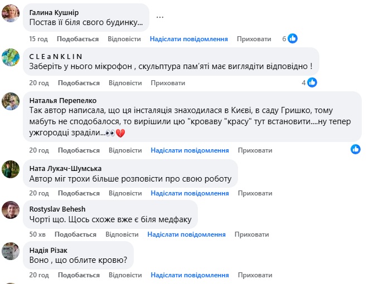Hide CLEaNKLIN's comment with Приховати
Image resolution: width=374 pixels, height=284 pixels.
coord(168,83)
